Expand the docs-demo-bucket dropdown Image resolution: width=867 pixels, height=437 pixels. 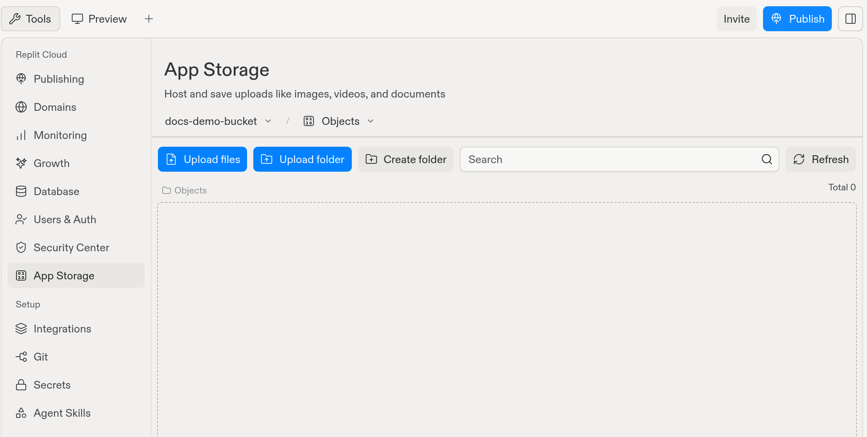pos(218,121)
